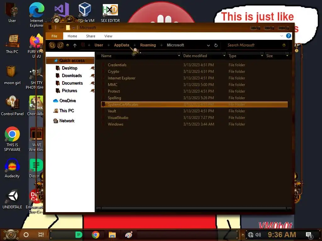The width and height of the screenshot is (322, 241).
Task: Open Internet Explorer (Edge) desktop icon
Action: point(36,14)
